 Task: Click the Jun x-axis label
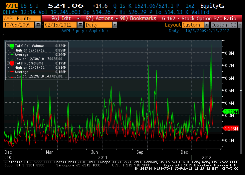[x=95, y=152]
